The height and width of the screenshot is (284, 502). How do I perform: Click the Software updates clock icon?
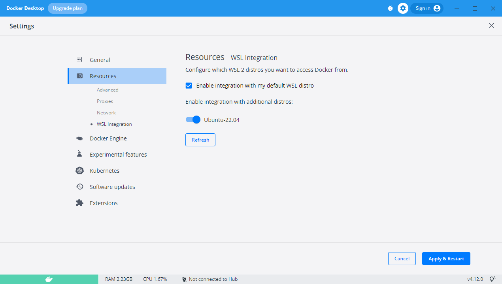point(79,186)
